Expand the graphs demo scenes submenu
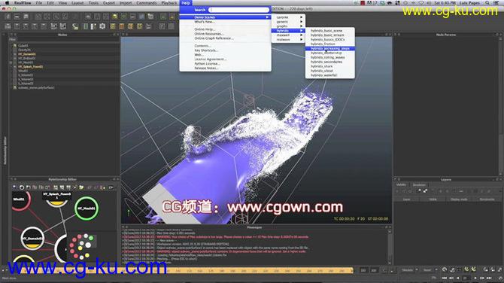This screenshot has width=504, height=283. pos(288,26)
